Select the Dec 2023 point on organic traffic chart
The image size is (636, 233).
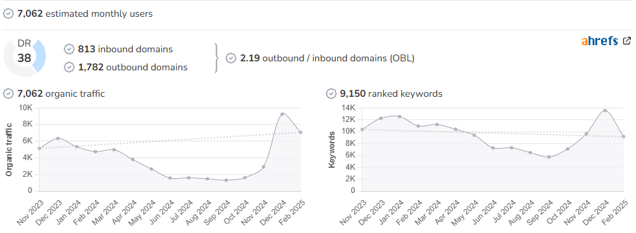(58, 138)
